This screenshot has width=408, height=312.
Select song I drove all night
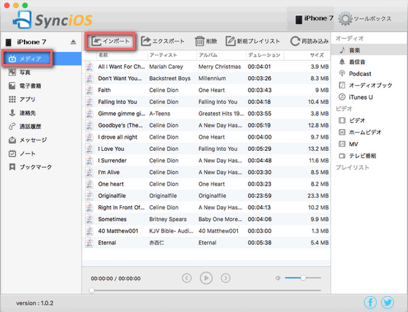(118, 137)
